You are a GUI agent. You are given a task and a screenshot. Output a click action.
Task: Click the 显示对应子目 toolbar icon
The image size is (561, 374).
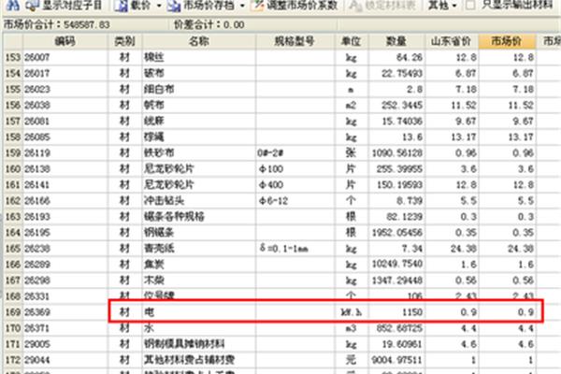(x=32, y=6)
